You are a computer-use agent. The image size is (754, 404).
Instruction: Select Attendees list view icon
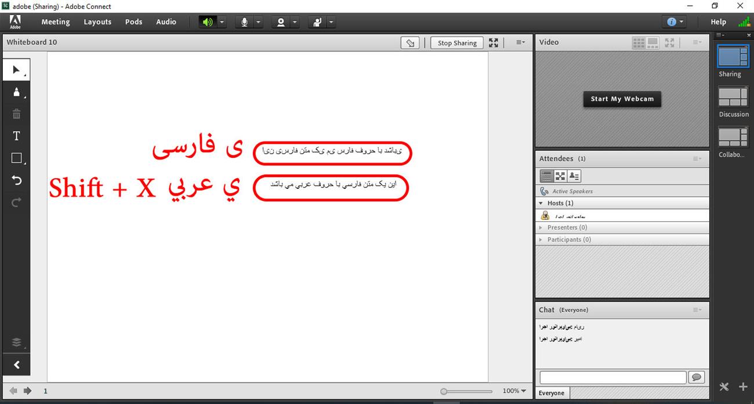[x=546, y=176]
